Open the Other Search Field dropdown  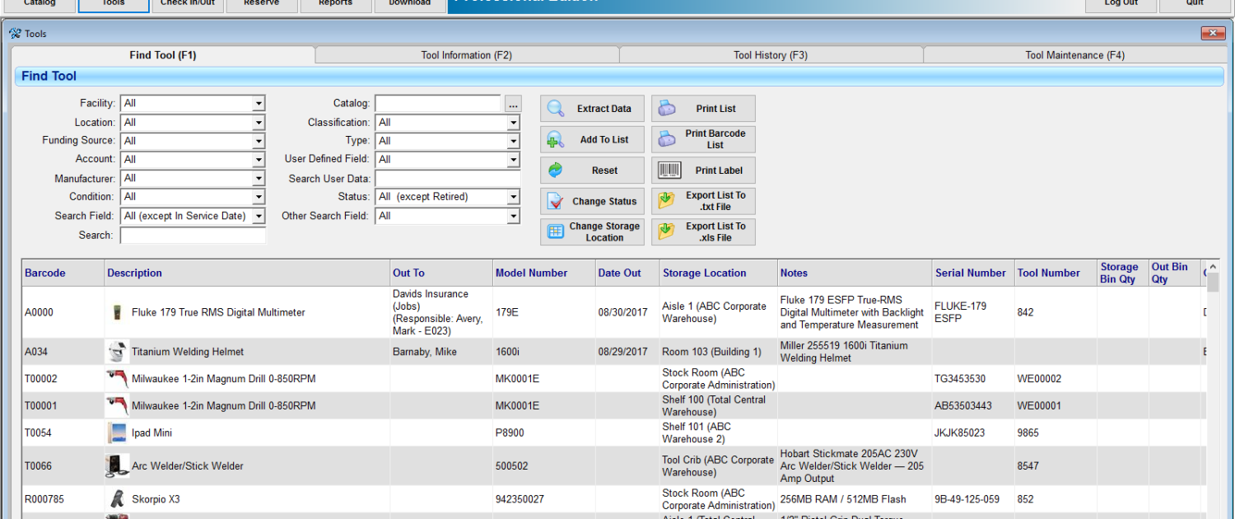(x=514, y=216)
